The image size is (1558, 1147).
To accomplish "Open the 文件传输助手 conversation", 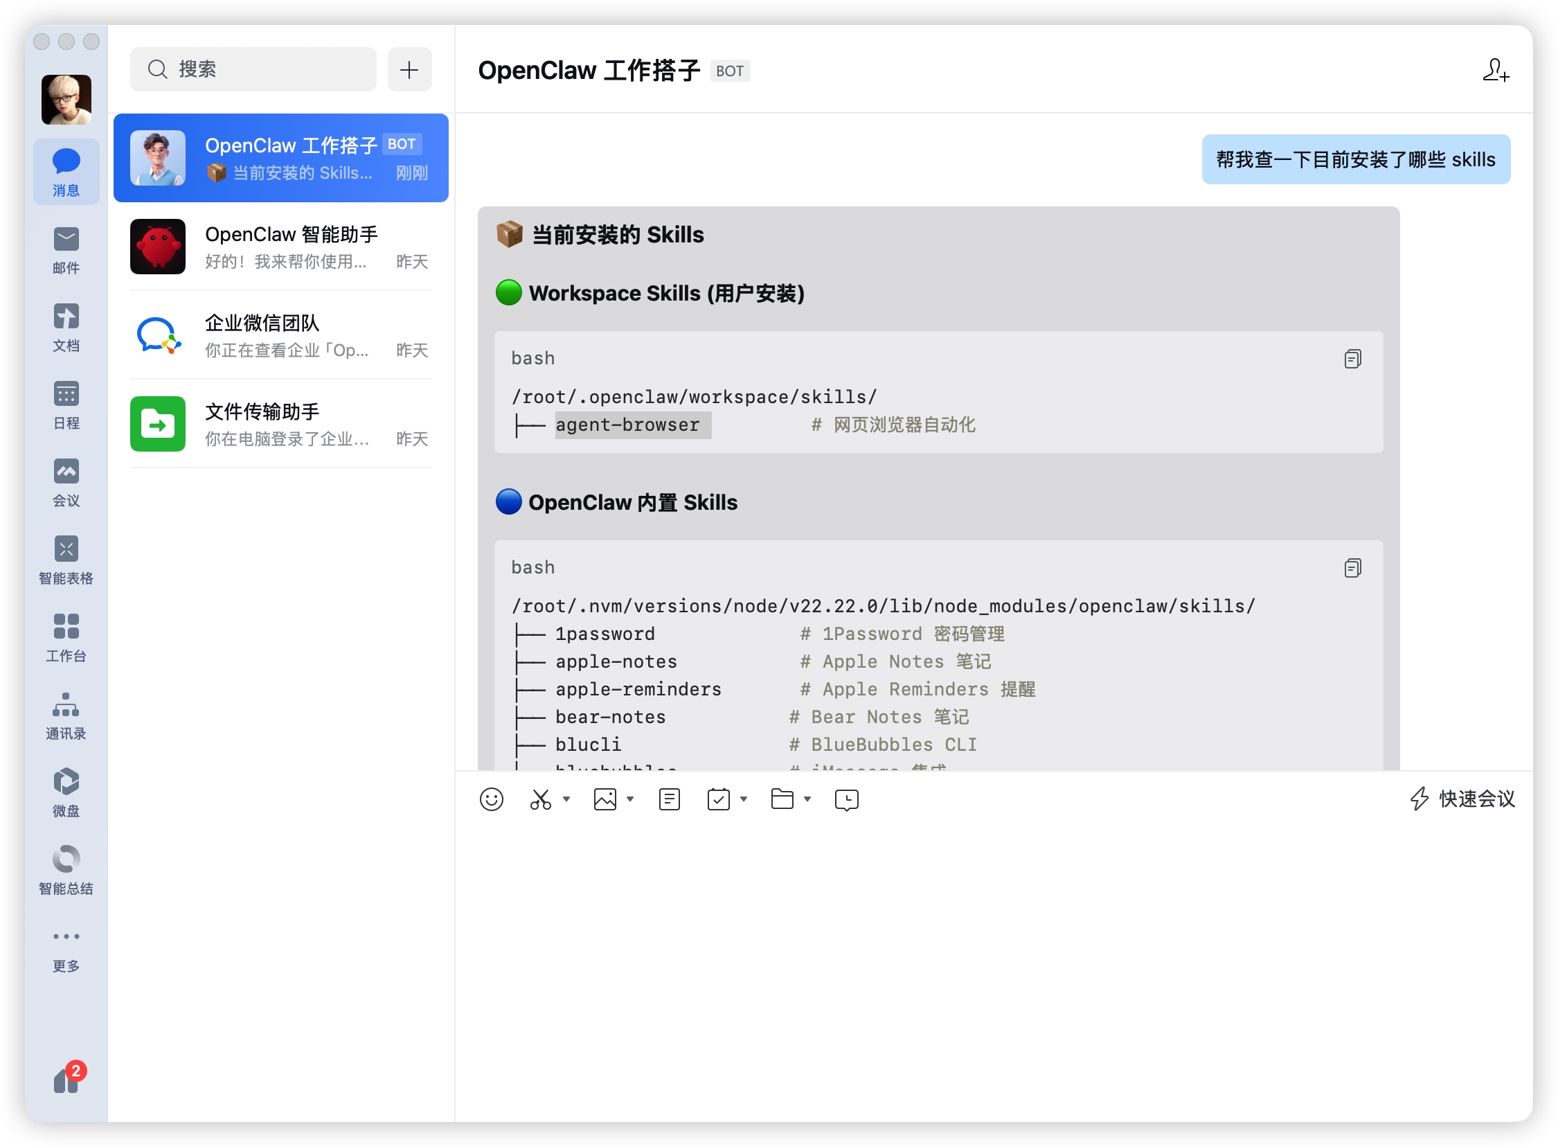I will tap(281, 423).
